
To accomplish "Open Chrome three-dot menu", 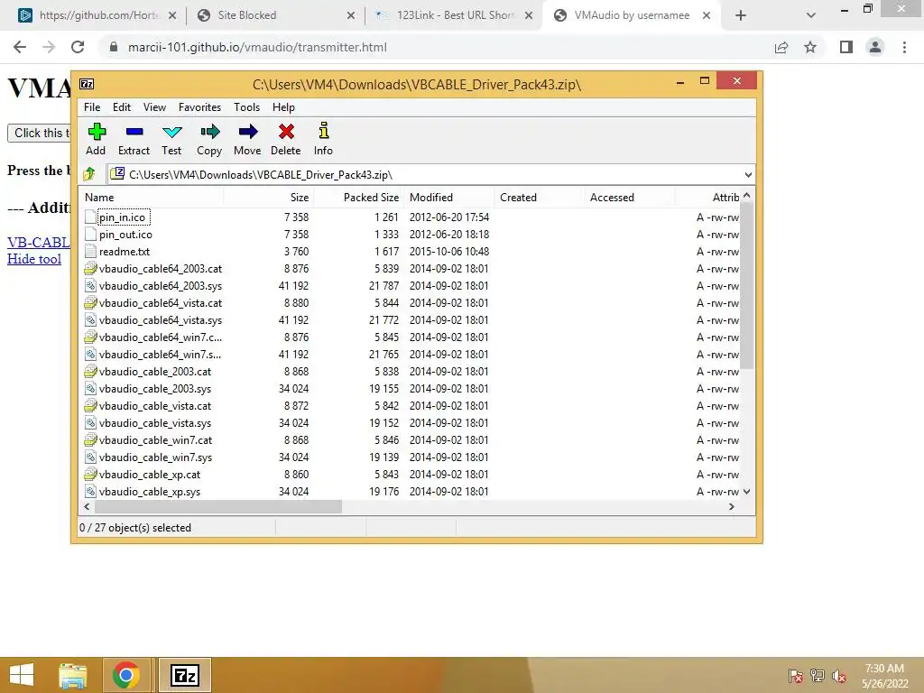I will (904, 47).
